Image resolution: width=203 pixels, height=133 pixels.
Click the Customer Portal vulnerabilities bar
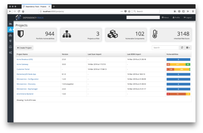pos(178,69)
